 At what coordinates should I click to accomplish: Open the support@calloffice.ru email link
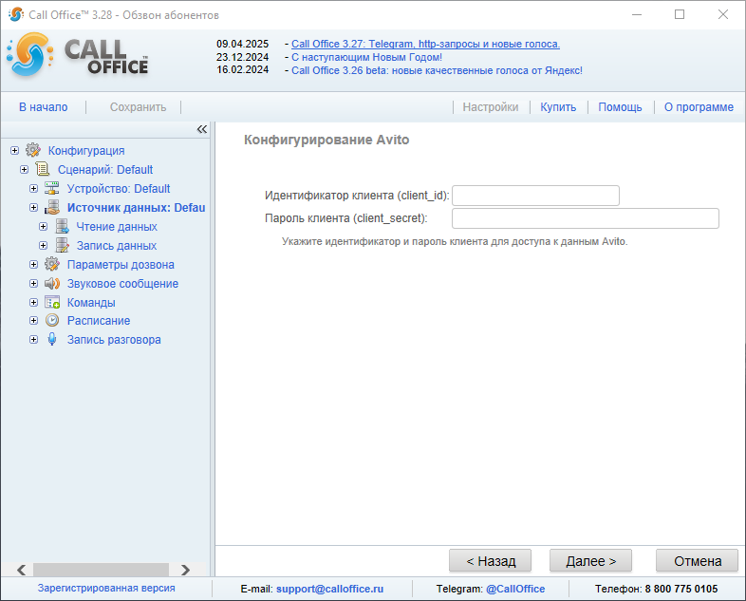pyautogui.click(x=329, y=589)
